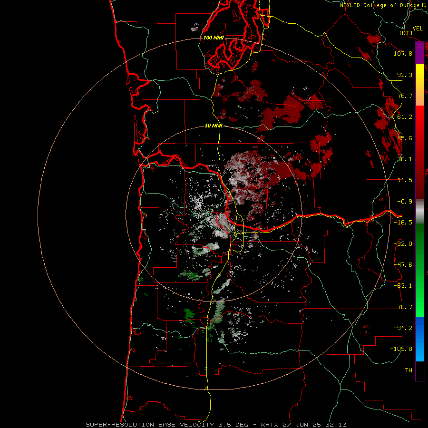The image size is (428, 428).
Task: Click the 92.3 velocity scale value
Action: (405, 75)
